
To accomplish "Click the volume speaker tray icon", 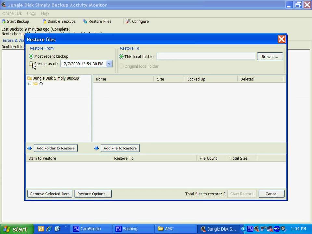I will pos(283,229).
